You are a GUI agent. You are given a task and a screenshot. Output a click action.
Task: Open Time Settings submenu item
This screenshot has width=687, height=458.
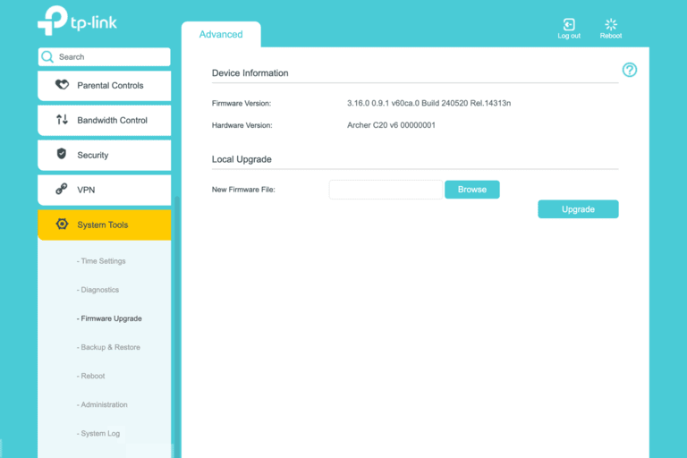[x=102, y=261]
